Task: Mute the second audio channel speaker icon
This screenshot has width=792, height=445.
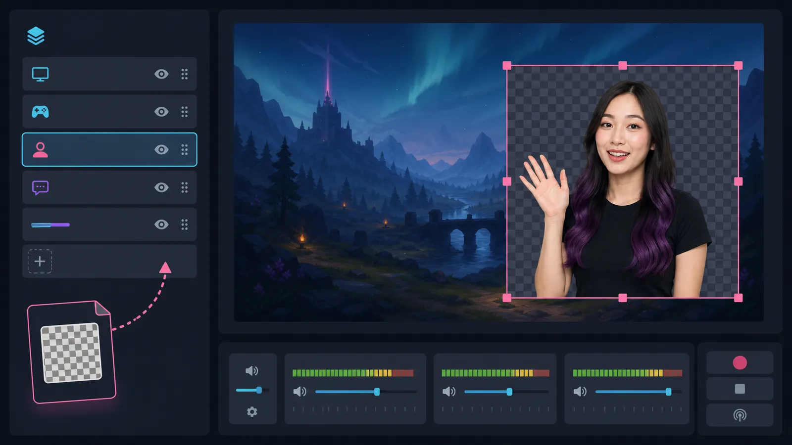Action: point(449,392)
